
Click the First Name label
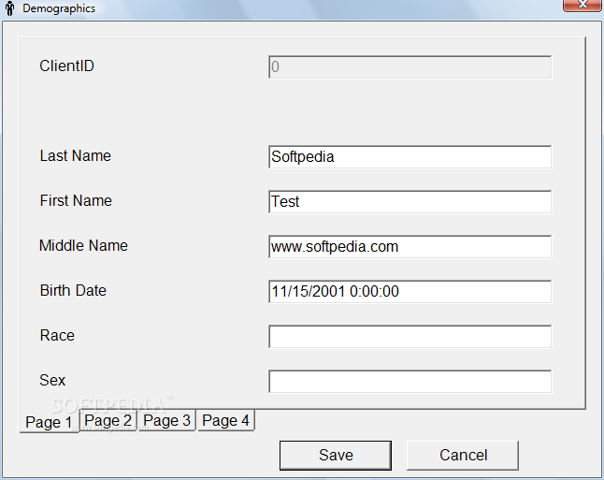coord(76,200)
